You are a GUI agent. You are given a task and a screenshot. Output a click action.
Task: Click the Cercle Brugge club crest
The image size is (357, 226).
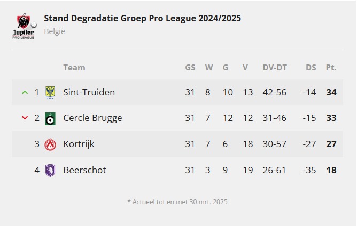(50, 118)
